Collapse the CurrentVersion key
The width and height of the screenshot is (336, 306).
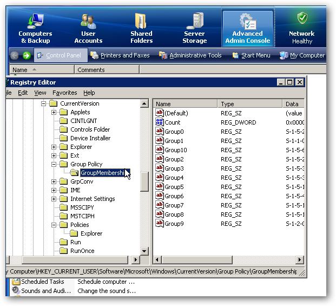click(43, 104)
